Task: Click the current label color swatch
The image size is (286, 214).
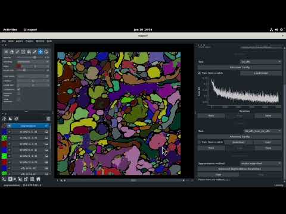Action: (18, 66)
